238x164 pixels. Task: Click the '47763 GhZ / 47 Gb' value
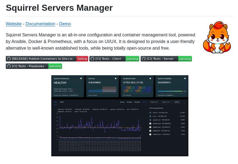pyautogui.click(x=133, y=82)
